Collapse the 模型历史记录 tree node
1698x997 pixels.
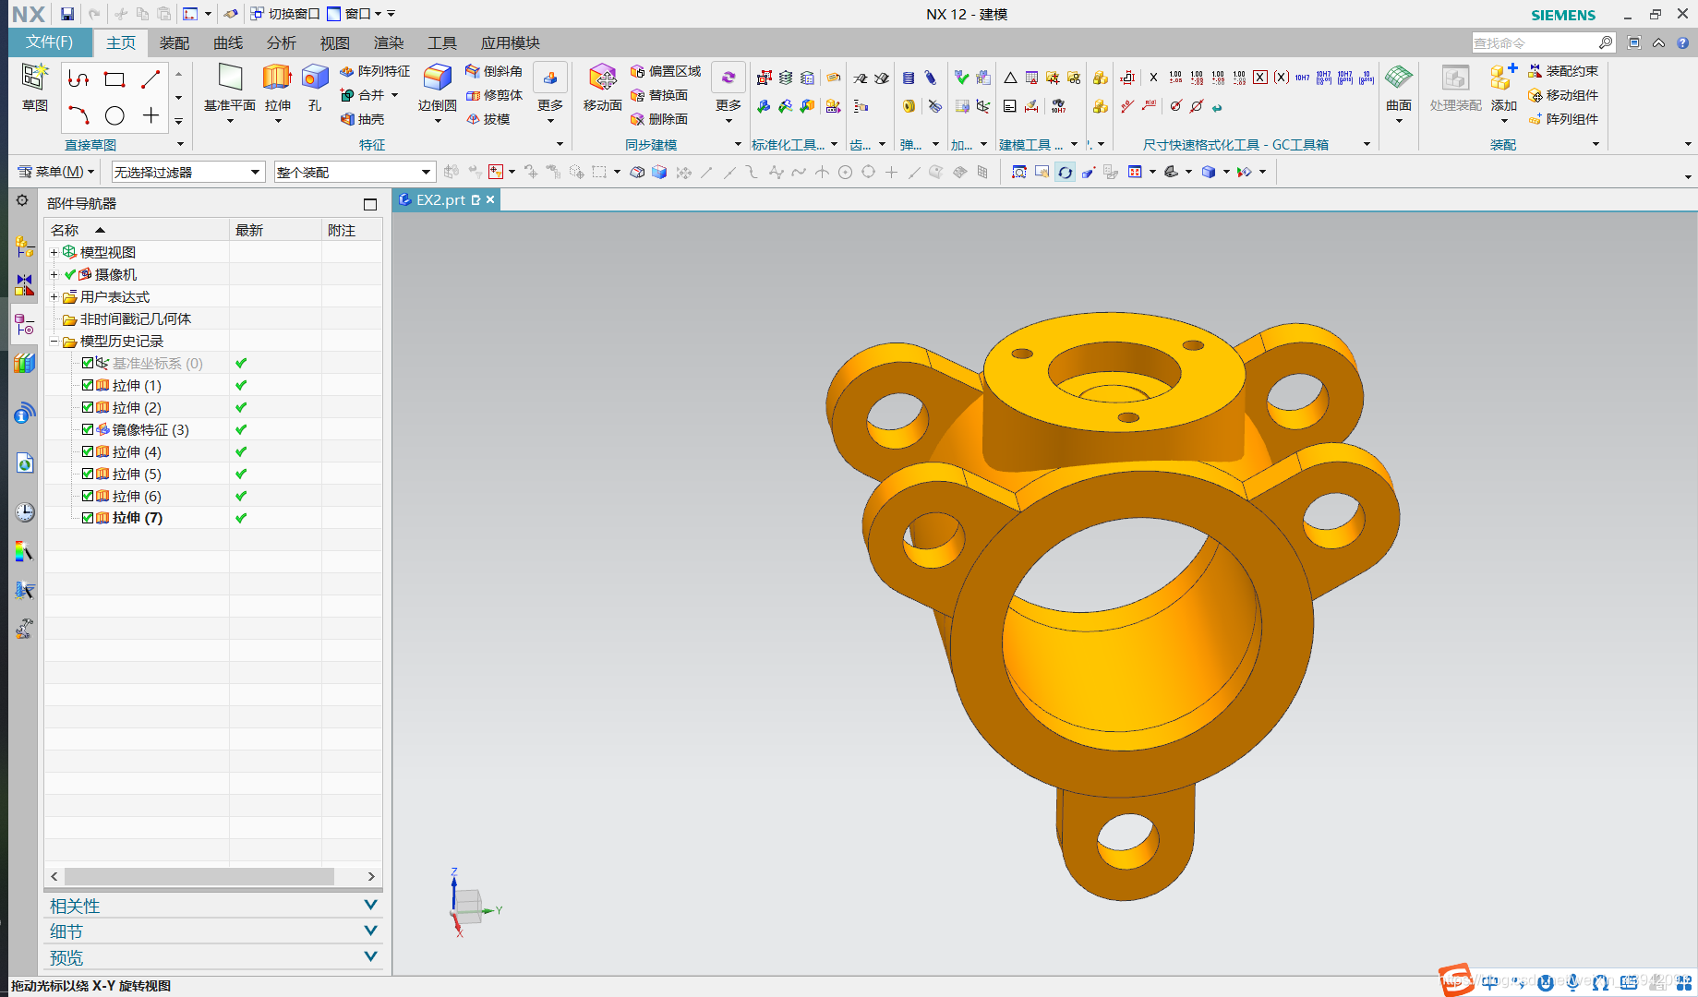(54, 342)
